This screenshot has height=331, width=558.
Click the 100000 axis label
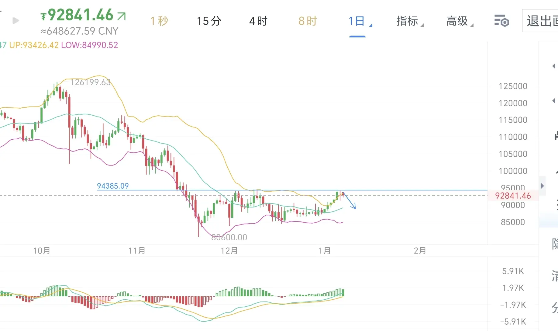point(513,171)
